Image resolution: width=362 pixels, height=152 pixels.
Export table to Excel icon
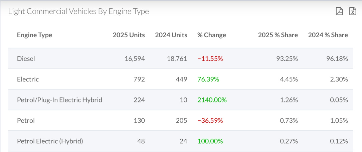click(x=353, y=11)
